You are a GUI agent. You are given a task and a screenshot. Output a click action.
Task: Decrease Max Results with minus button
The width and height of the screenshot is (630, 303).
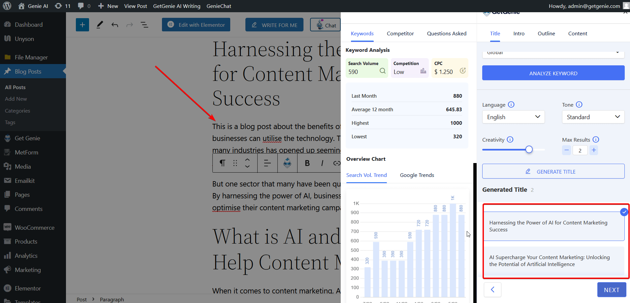tap(566, 150)
